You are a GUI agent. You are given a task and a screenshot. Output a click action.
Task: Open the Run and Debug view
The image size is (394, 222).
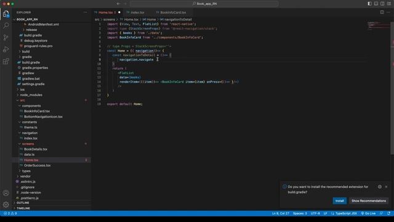click(6, 49)
